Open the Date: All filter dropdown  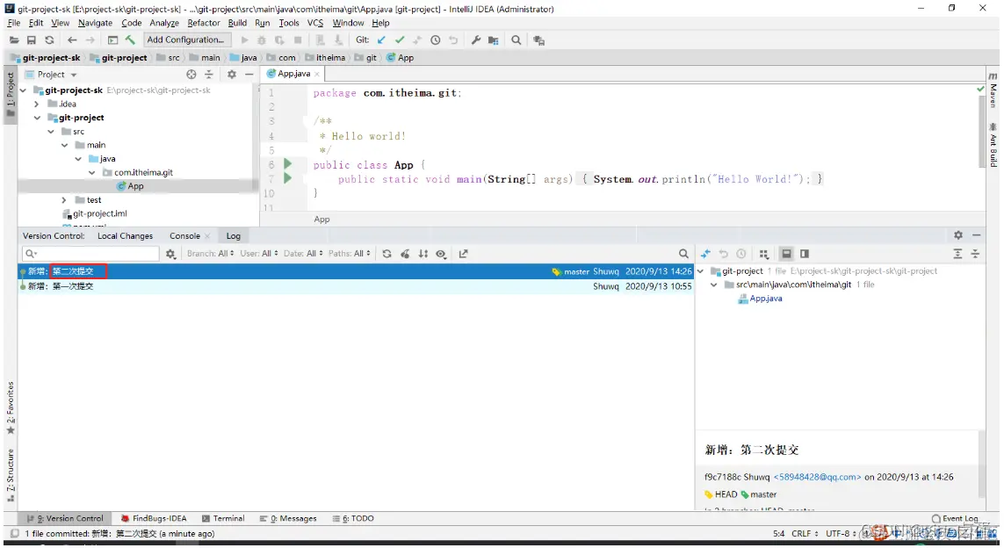(303, 254)
